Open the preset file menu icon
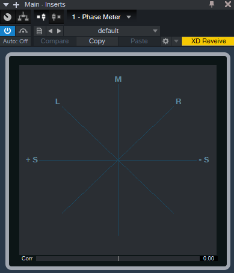 (39, 31)
